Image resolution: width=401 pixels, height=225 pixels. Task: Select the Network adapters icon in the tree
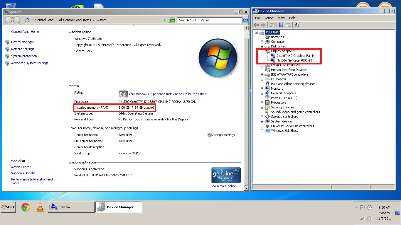(x=267, y=93)
